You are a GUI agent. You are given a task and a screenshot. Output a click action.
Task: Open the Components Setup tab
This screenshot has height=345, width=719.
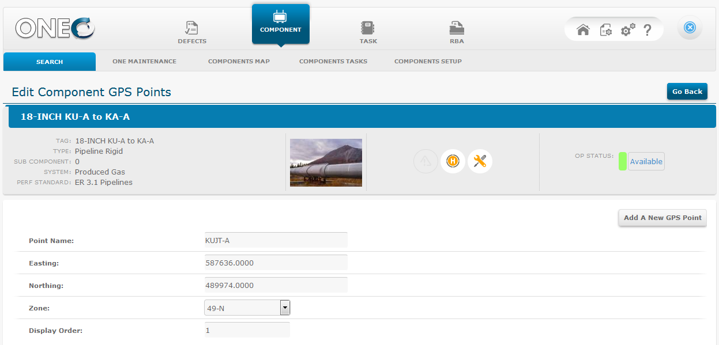click(428, 62)
